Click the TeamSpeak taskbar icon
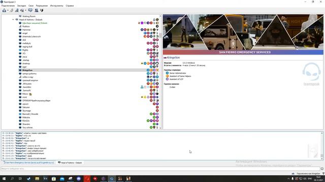 click(112, 178)
